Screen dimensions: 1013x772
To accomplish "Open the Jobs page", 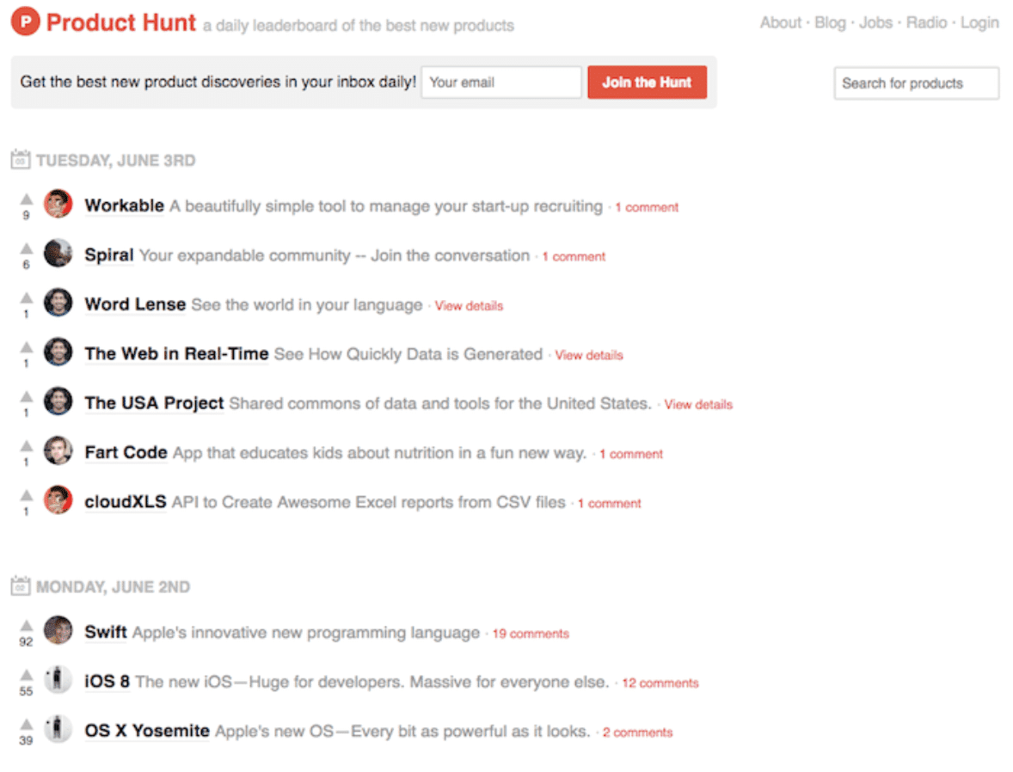I will point(875,22).
